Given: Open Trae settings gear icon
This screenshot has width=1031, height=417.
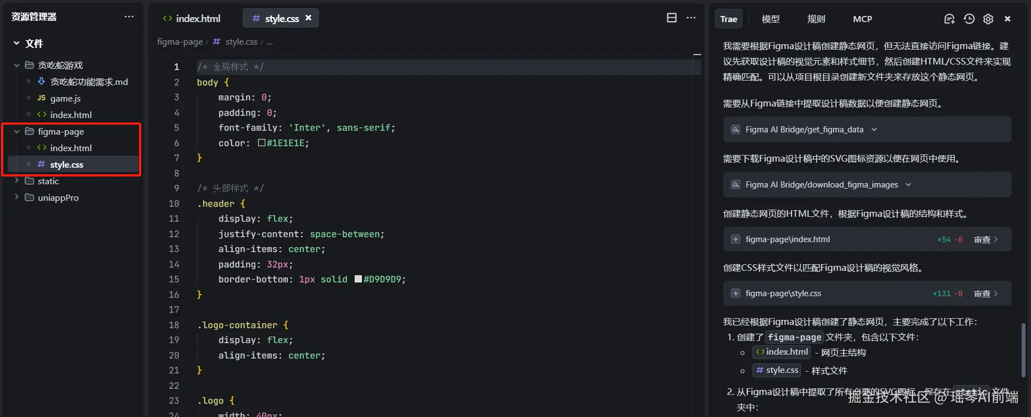Looking at the screenshot, I should point(988,19).
